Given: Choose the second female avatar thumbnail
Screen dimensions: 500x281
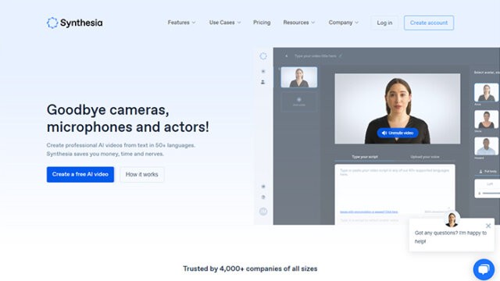Looking at the screenshot, I should point(486,119).
